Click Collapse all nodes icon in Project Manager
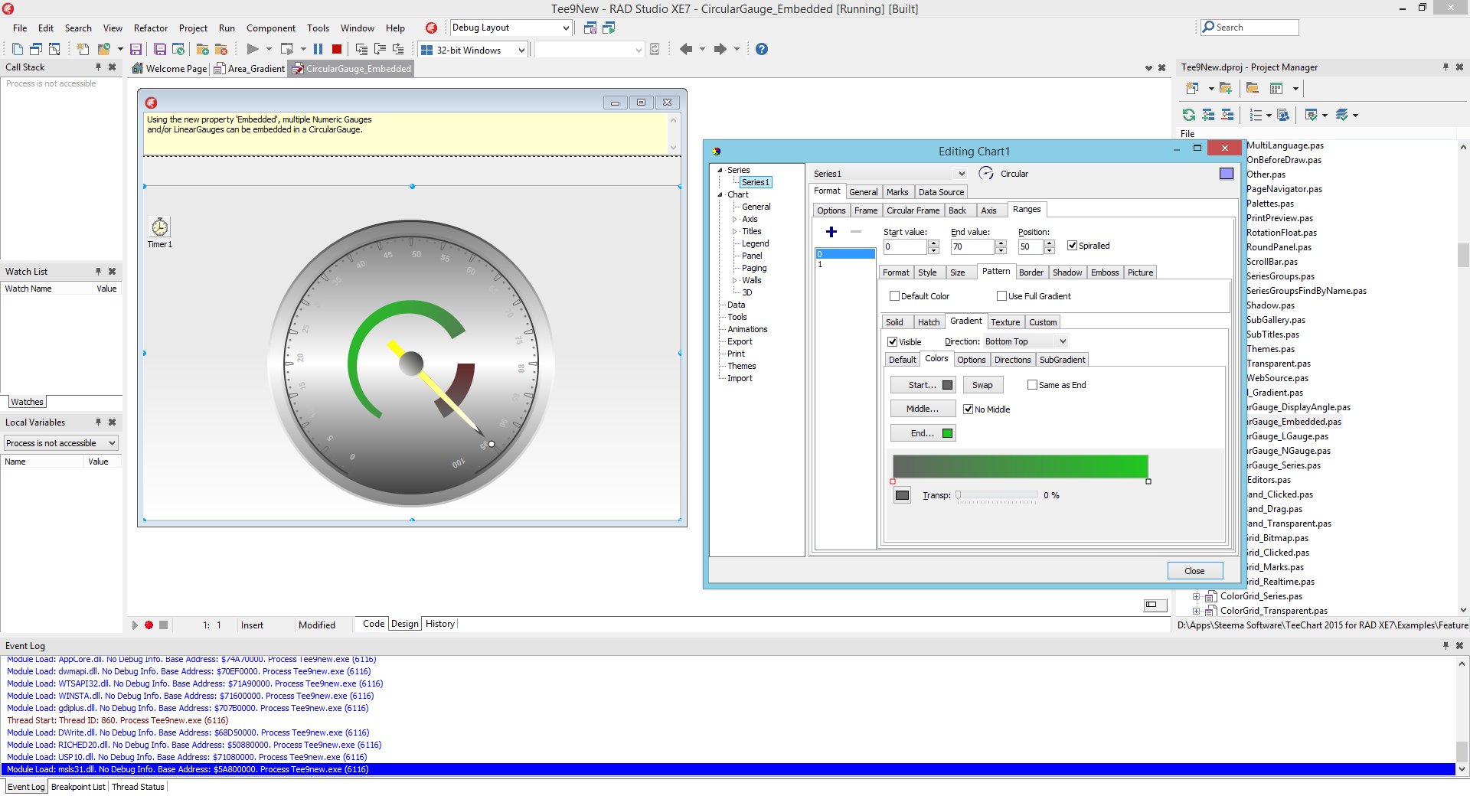The image size is (1470, 796). click(1227, 115)
